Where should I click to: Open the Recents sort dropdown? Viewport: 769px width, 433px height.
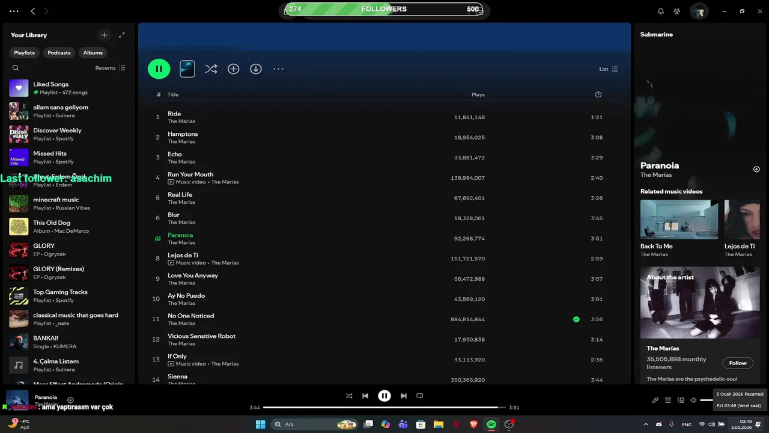coord(110,68)
